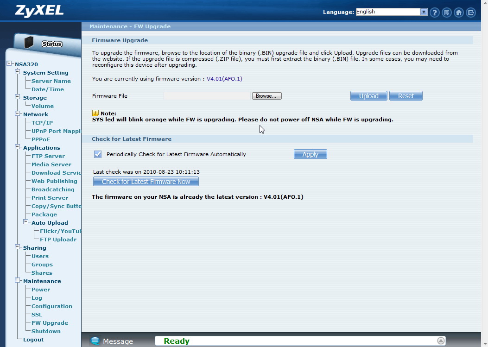This screenshot has width=488, height=347.
Task: Open Configuration page
Action: tap(51, 306)
